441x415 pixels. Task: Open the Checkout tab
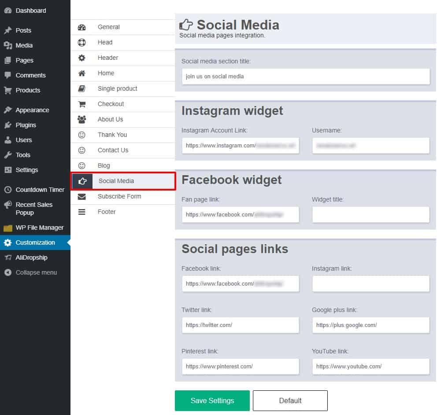pyautogui.click(x=123, y=104)
